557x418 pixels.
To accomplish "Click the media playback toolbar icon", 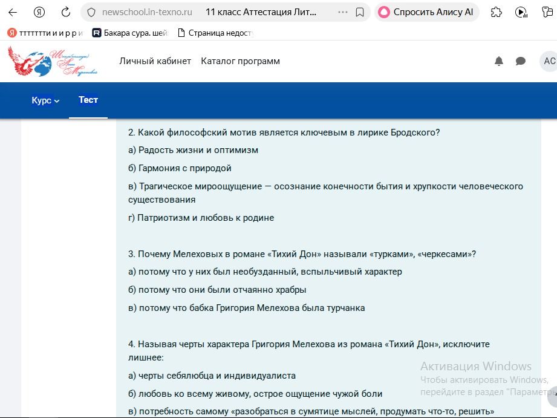I will (521, 13).
